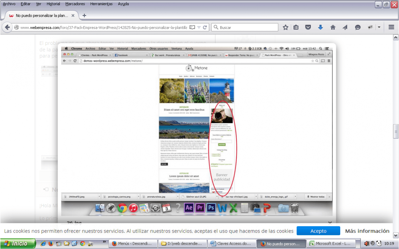Switch to 'No puedo person...' taskbar button
This screenshot has height=249, width=399.
(x=281, y=244)
